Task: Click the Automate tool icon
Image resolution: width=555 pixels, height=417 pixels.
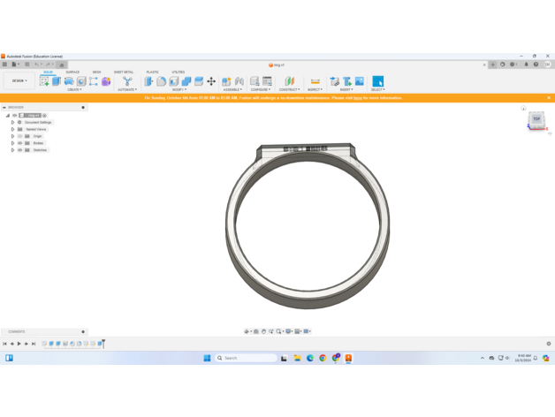Action: 127,81
